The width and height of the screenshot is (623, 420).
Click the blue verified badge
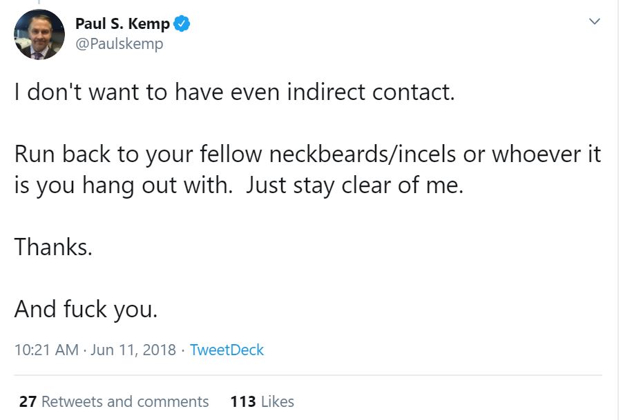[x=181, y=24]
